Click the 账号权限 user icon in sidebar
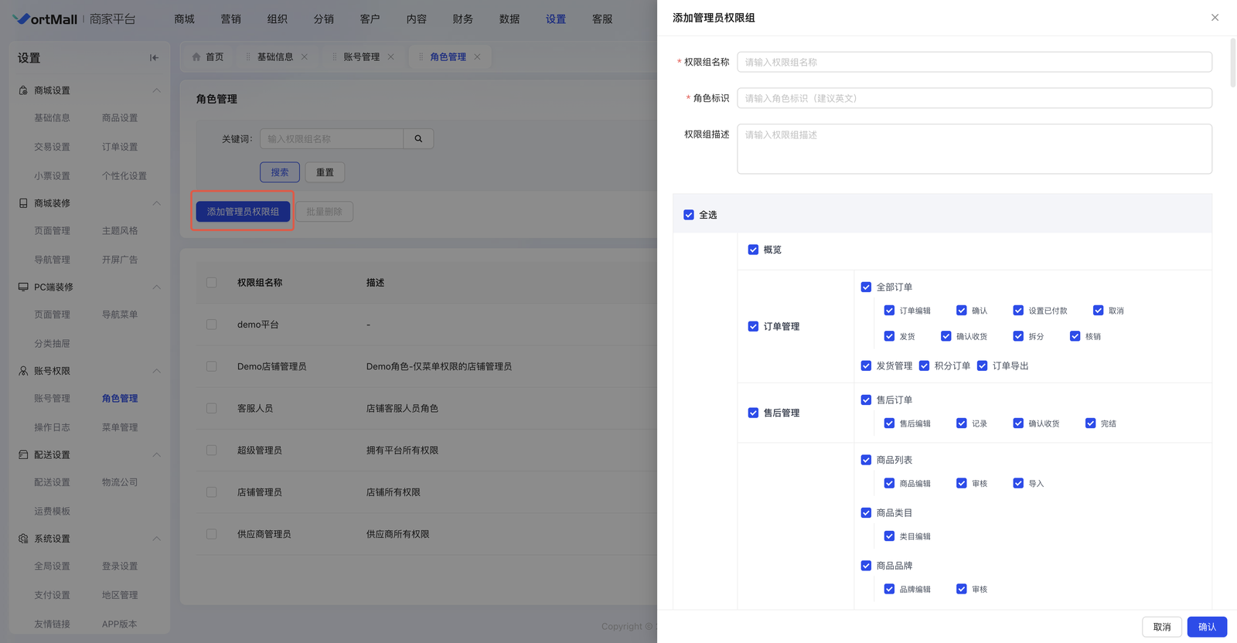This screenshot has height=643, width=1237. point(23,371)
